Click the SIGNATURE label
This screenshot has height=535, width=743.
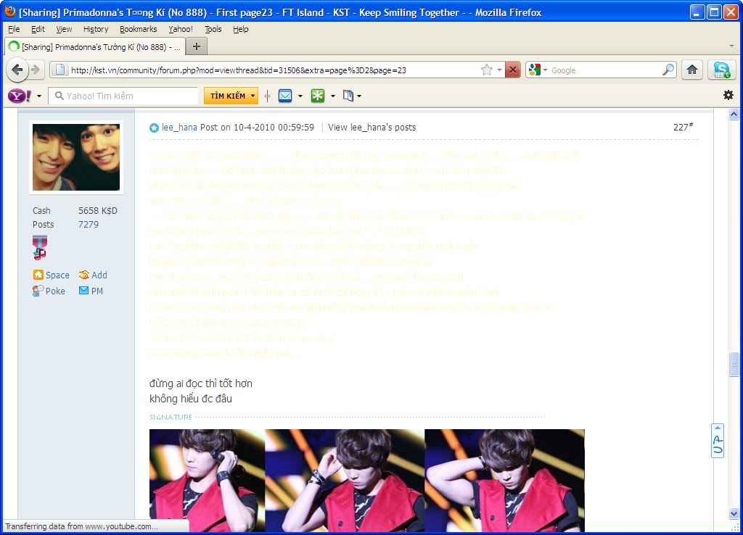pos(171,417)
